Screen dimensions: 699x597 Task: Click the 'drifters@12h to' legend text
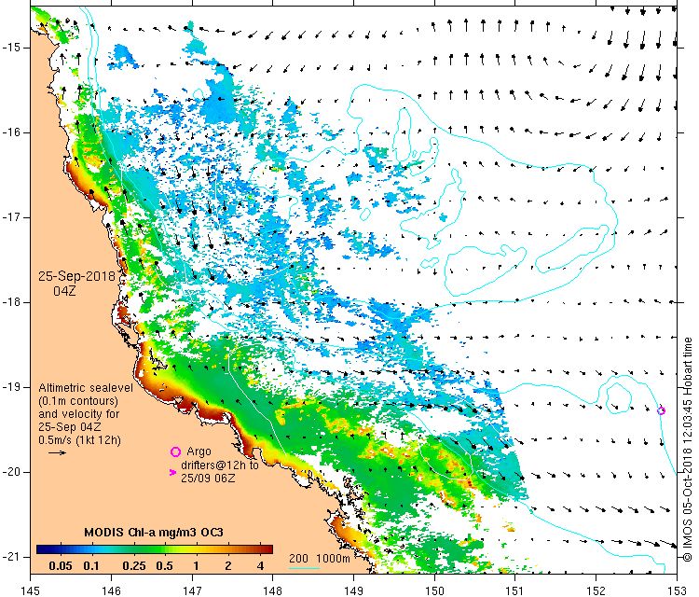pos(220,465)
